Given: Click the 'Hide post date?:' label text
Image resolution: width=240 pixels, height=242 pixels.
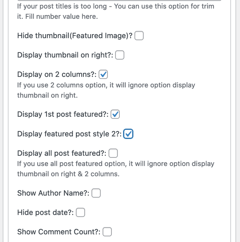Looking at the screenshot, I should click(46, 212).
